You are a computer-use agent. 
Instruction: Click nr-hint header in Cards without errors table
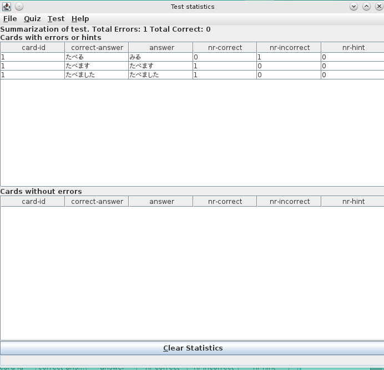[x=353, y=201]
